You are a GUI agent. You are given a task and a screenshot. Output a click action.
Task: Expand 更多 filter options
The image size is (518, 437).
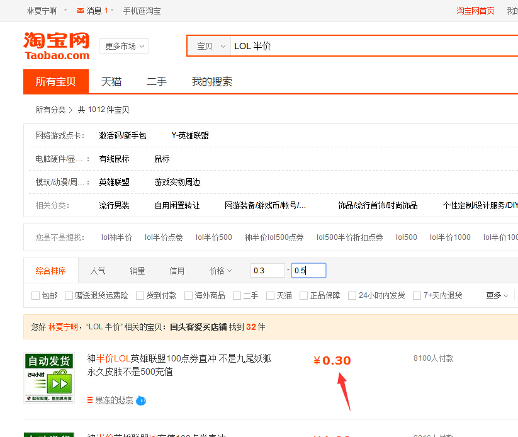(x=497, y=295)
